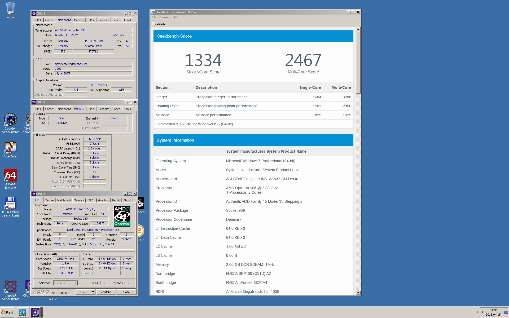This screenshot has width=509, height=318.
Task: Launch Core Temp desktop icon
Action: 10,148
